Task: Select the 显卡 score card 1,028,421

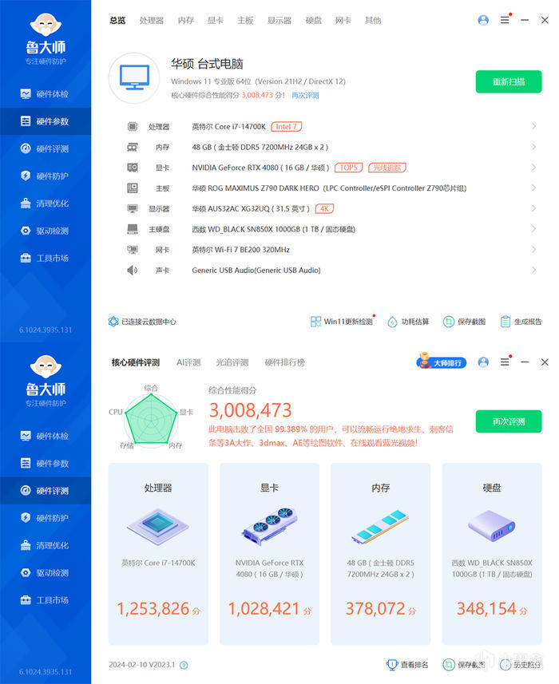Action: pos(269,554)
